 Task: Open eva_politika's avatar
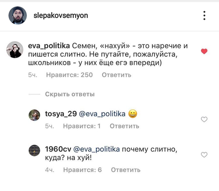coord(14,49)
